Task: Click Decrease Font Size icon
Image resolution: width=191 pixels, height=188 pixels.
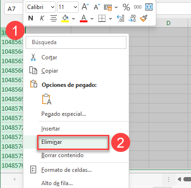Action: [97, 7]
